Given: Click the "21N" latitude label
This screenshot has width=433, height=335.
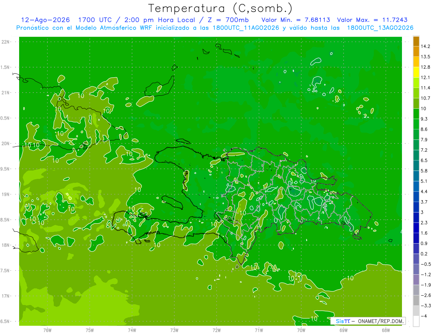Looking at the screenshot, I should pyautogui.click(x=6, y=93).
